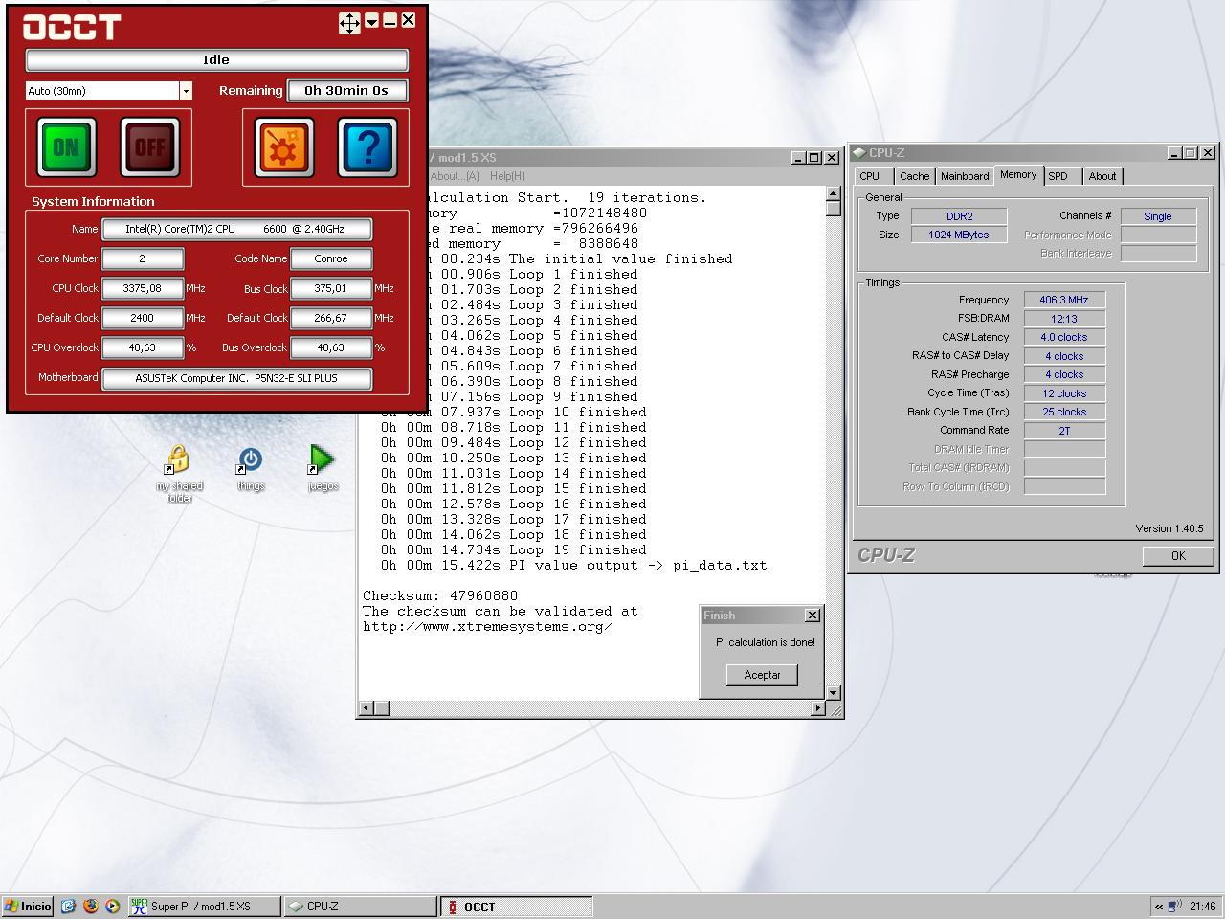Click the network tray icon
This screenshot has height=919, width=1225.
point(1174,907)
